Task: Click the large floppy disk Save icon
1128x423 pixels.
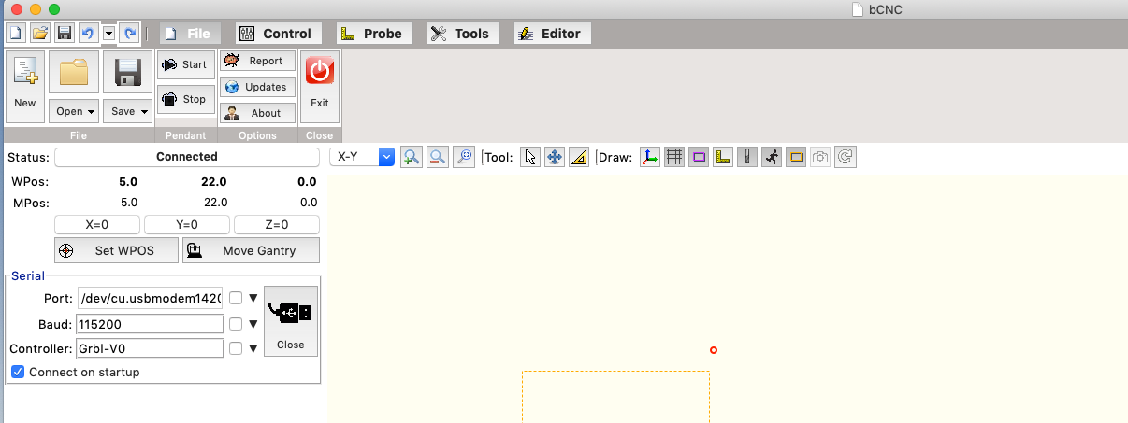Action: tap(128, 73)
